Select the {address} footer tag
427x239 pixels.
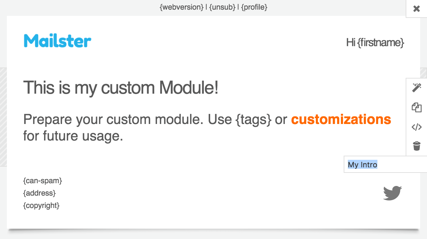click(39, 193)
